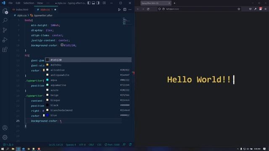269x151 pixels.
Task: Choose black from the color suggestions
Action: (88, 105)
